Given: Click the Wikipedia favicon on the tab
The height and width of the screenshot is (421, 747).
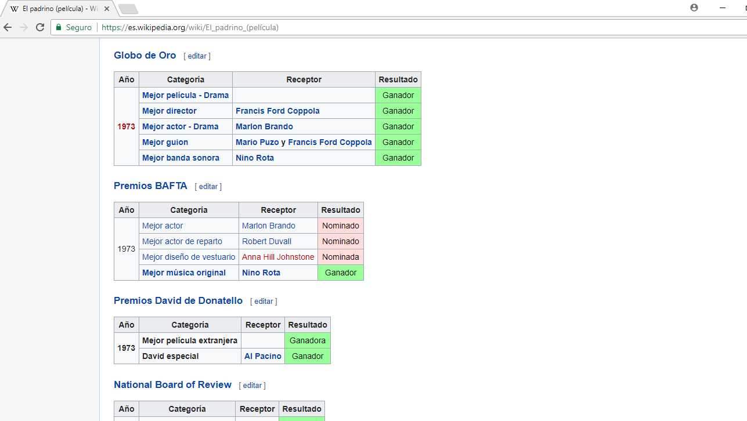Looking at the screenshot, I should click(15, 9).
